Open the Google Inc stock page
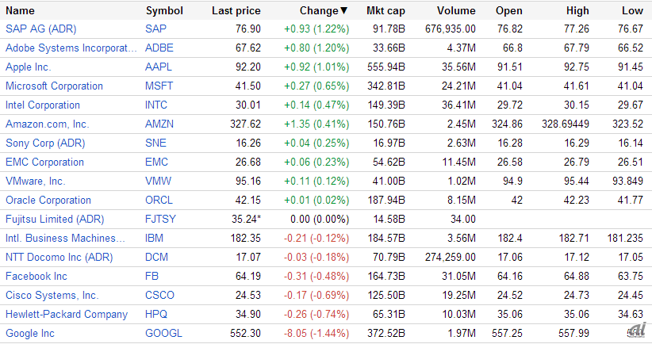This screenshot has width=652, height=344. tap(30, 334)
